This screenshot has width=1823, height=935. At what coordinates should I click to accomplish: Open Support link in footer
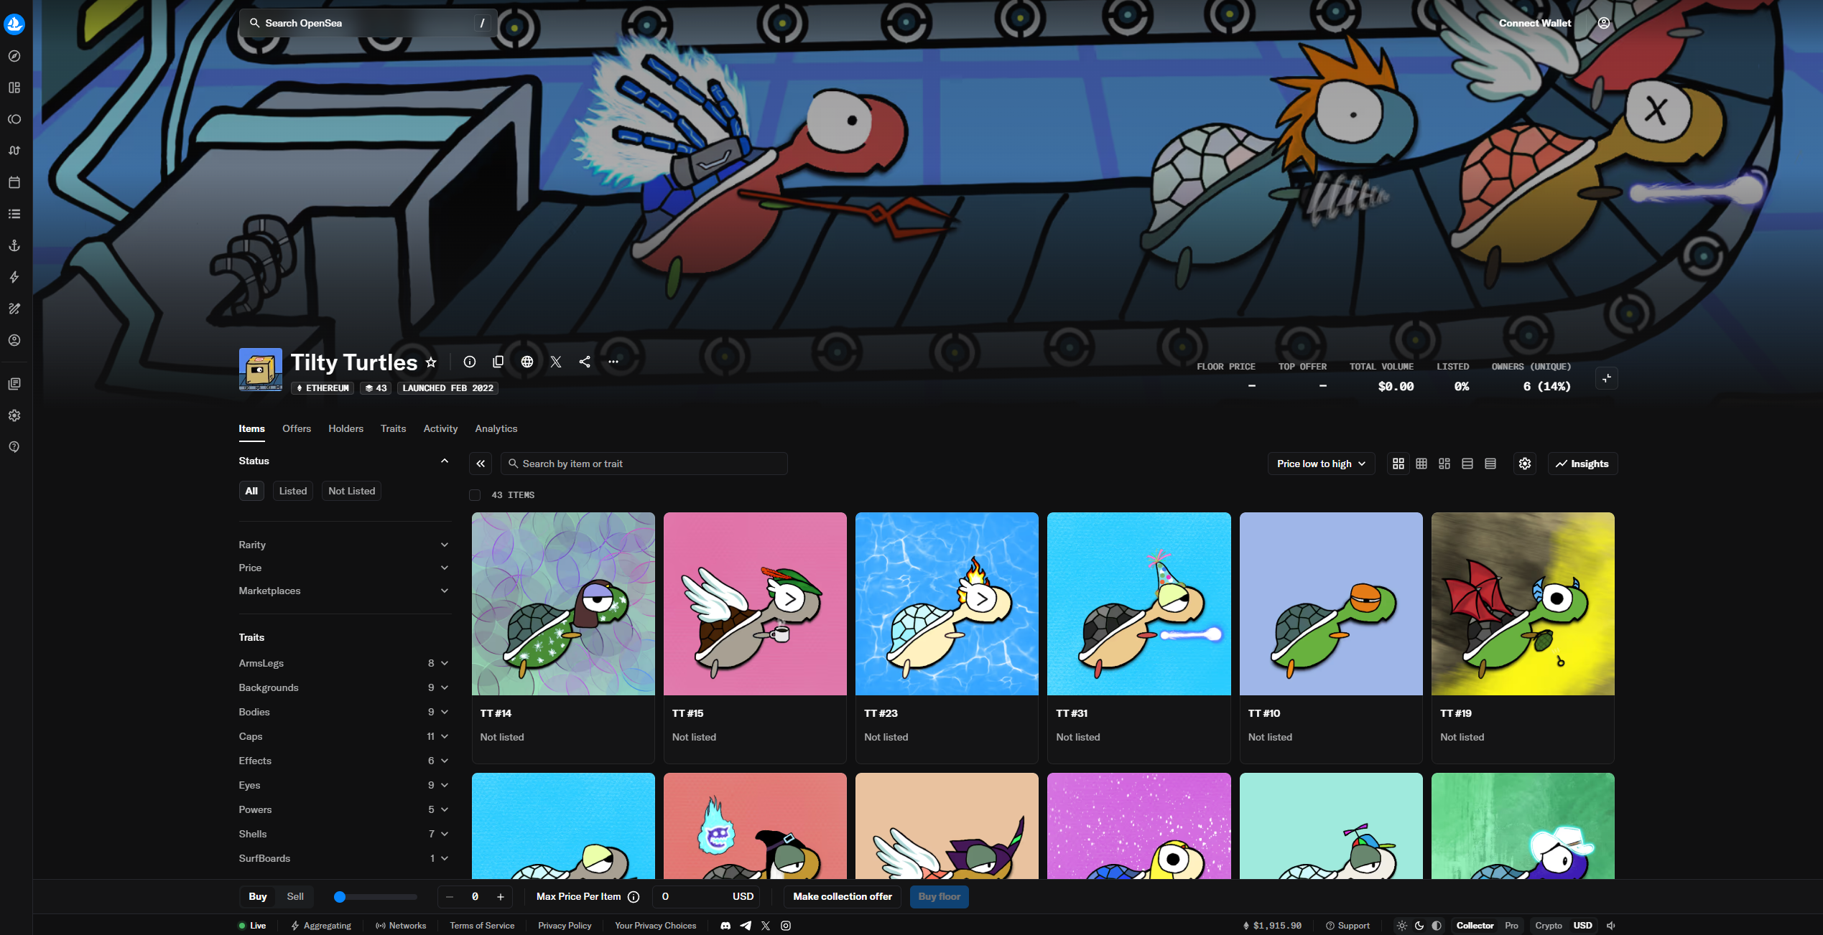point(1347,926)
